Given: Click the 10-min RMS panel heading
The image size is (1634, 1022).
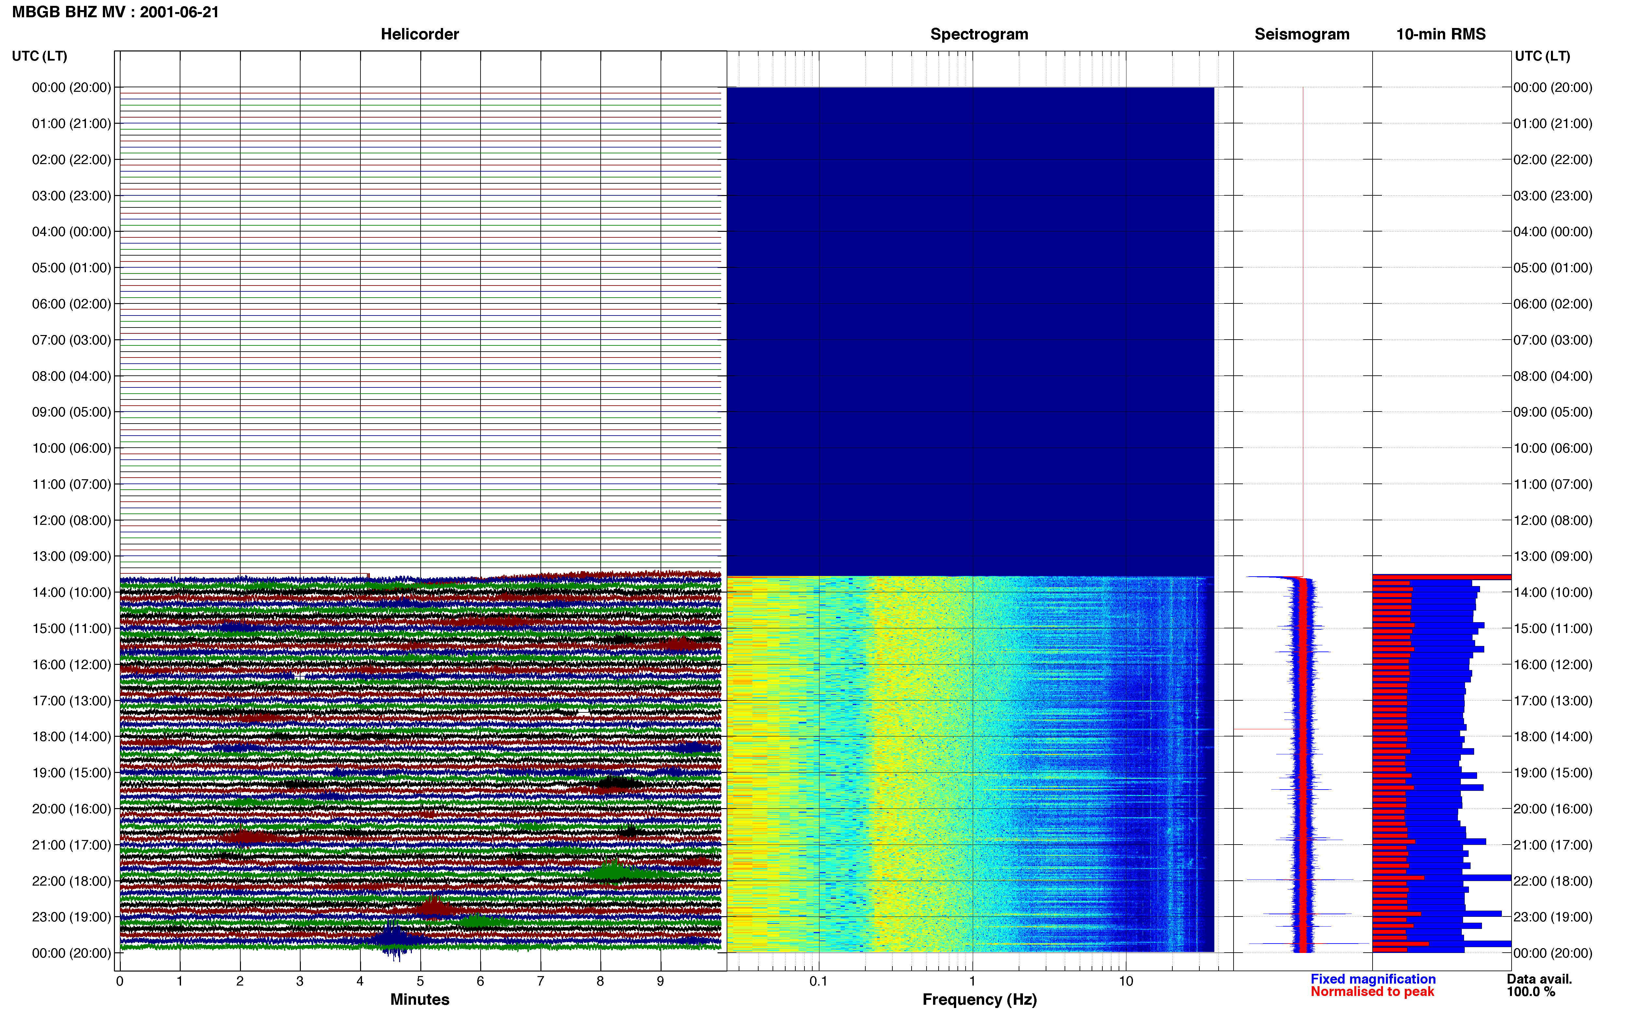Looking at the screenshot, I should [x=1441, y=34].
